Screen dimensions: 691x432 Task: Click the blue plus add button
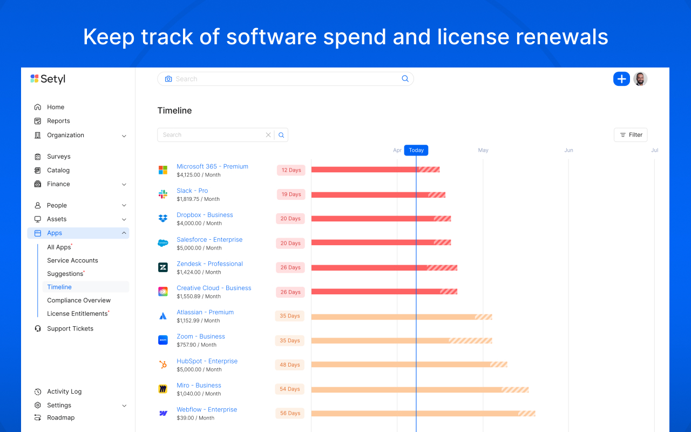tap(621, 79)
